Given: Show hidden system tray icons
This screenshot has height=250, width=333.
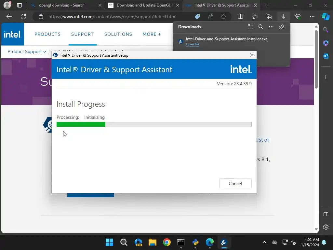Looking at the screenshot, I should coord(264,242).
